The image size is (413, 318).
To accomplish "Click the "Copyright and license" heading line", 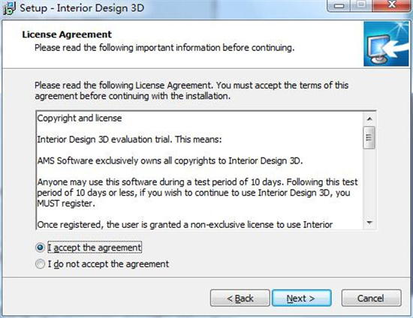I will pos(80,118).
